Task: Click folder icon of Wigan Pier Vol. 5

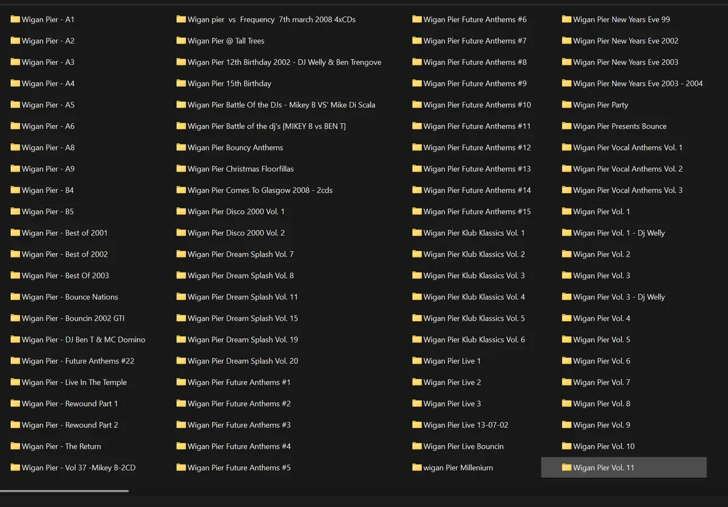Action: tap(567, 339)
